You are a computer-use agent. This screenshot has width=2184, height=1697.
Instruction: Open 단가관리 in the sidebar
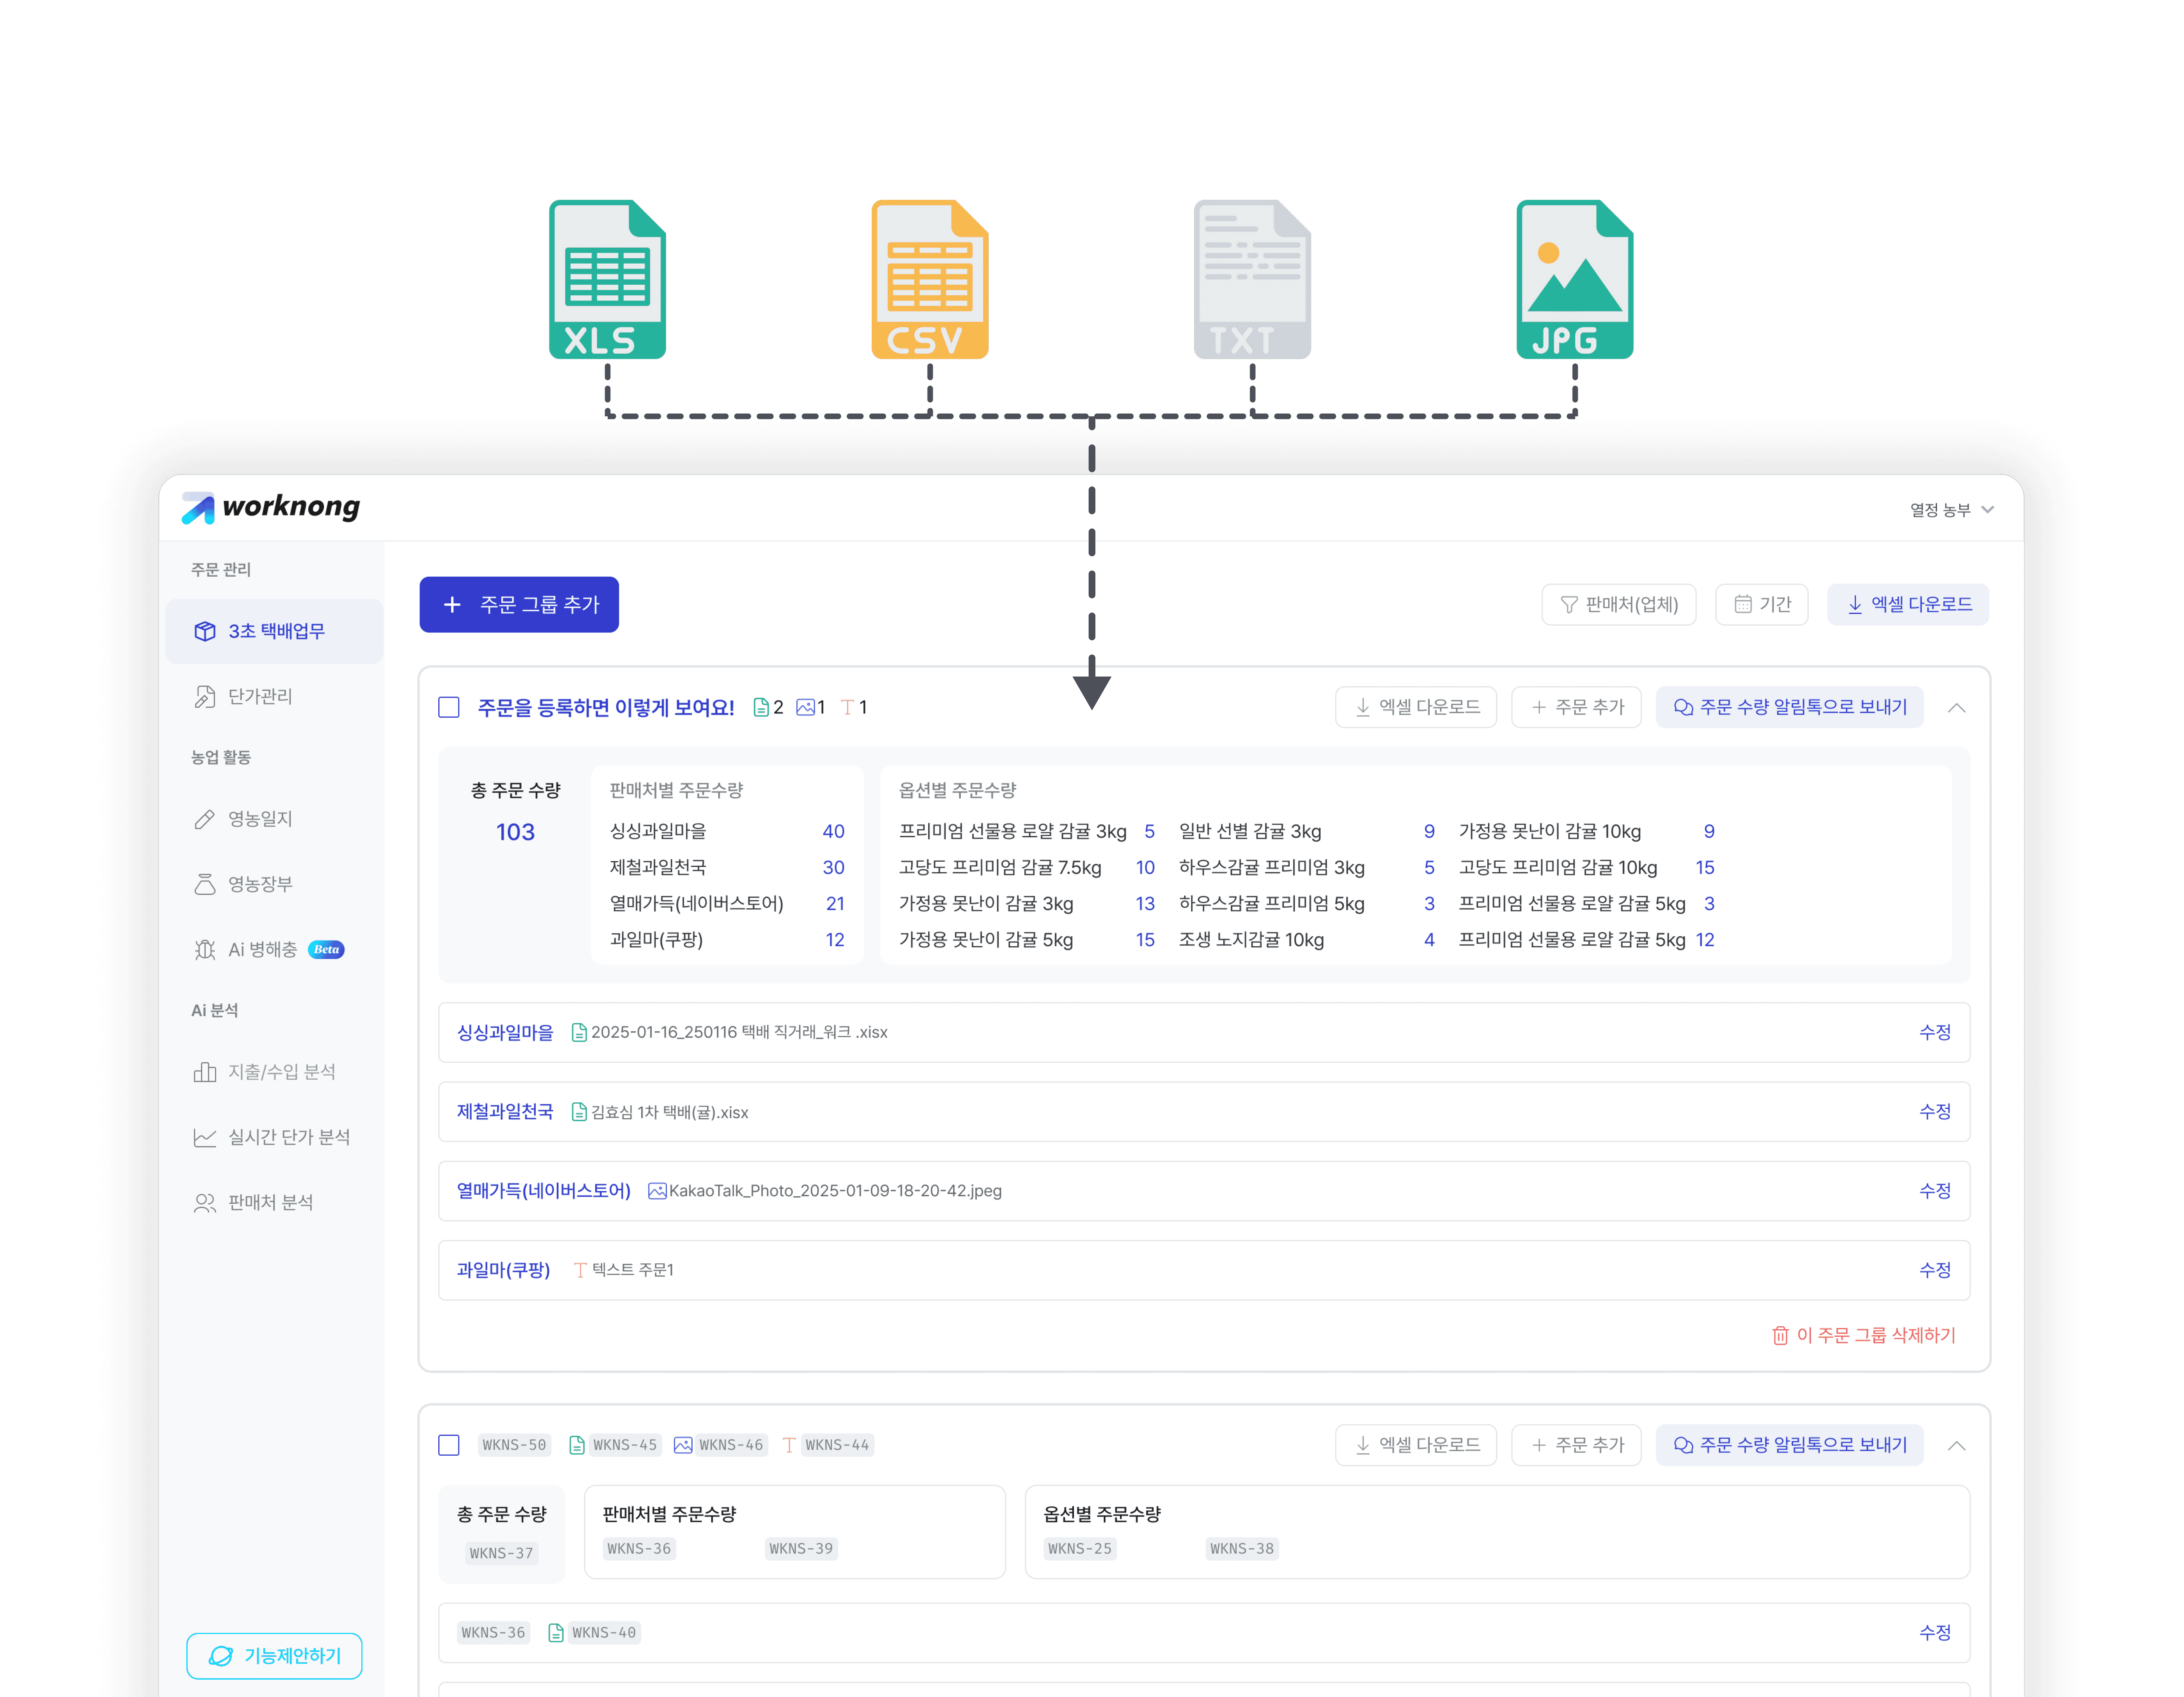260,696
